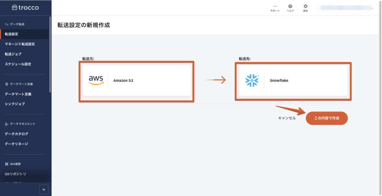Click the Snowflake logo in destination card

click(252, 80)
